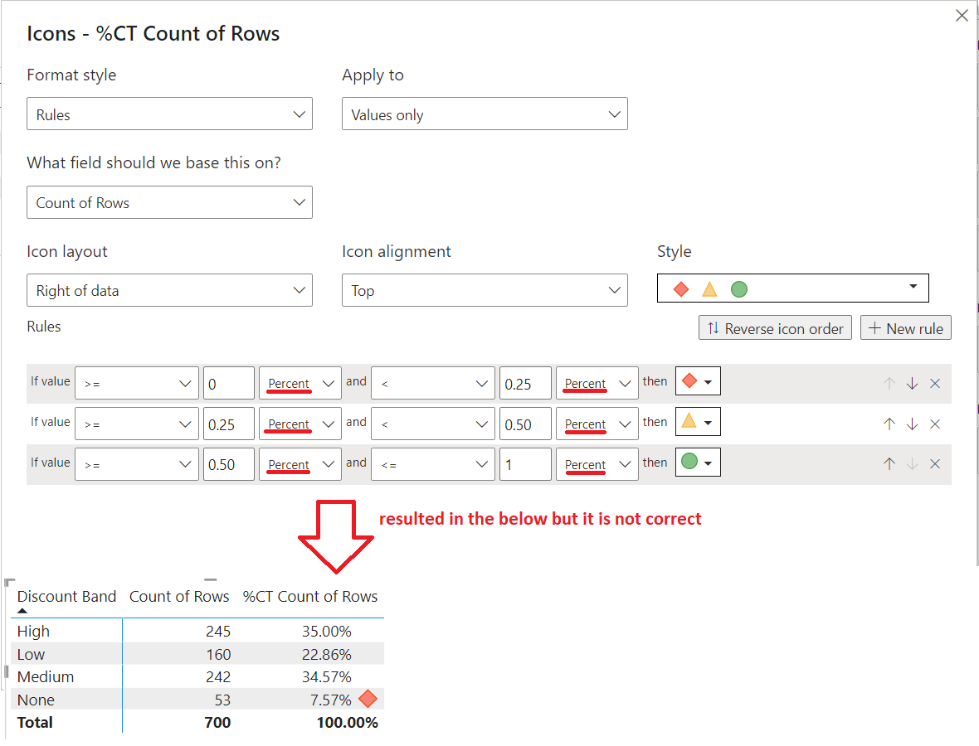Move the second rule up
This screenshot has width=979, height=746.
(889, 424)
